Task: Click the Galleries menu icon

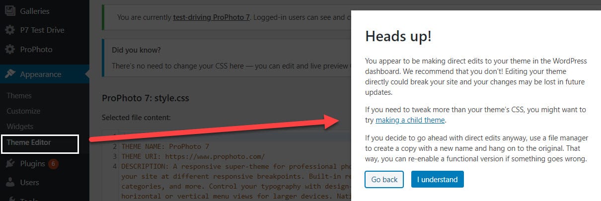Action: [9, 11]
